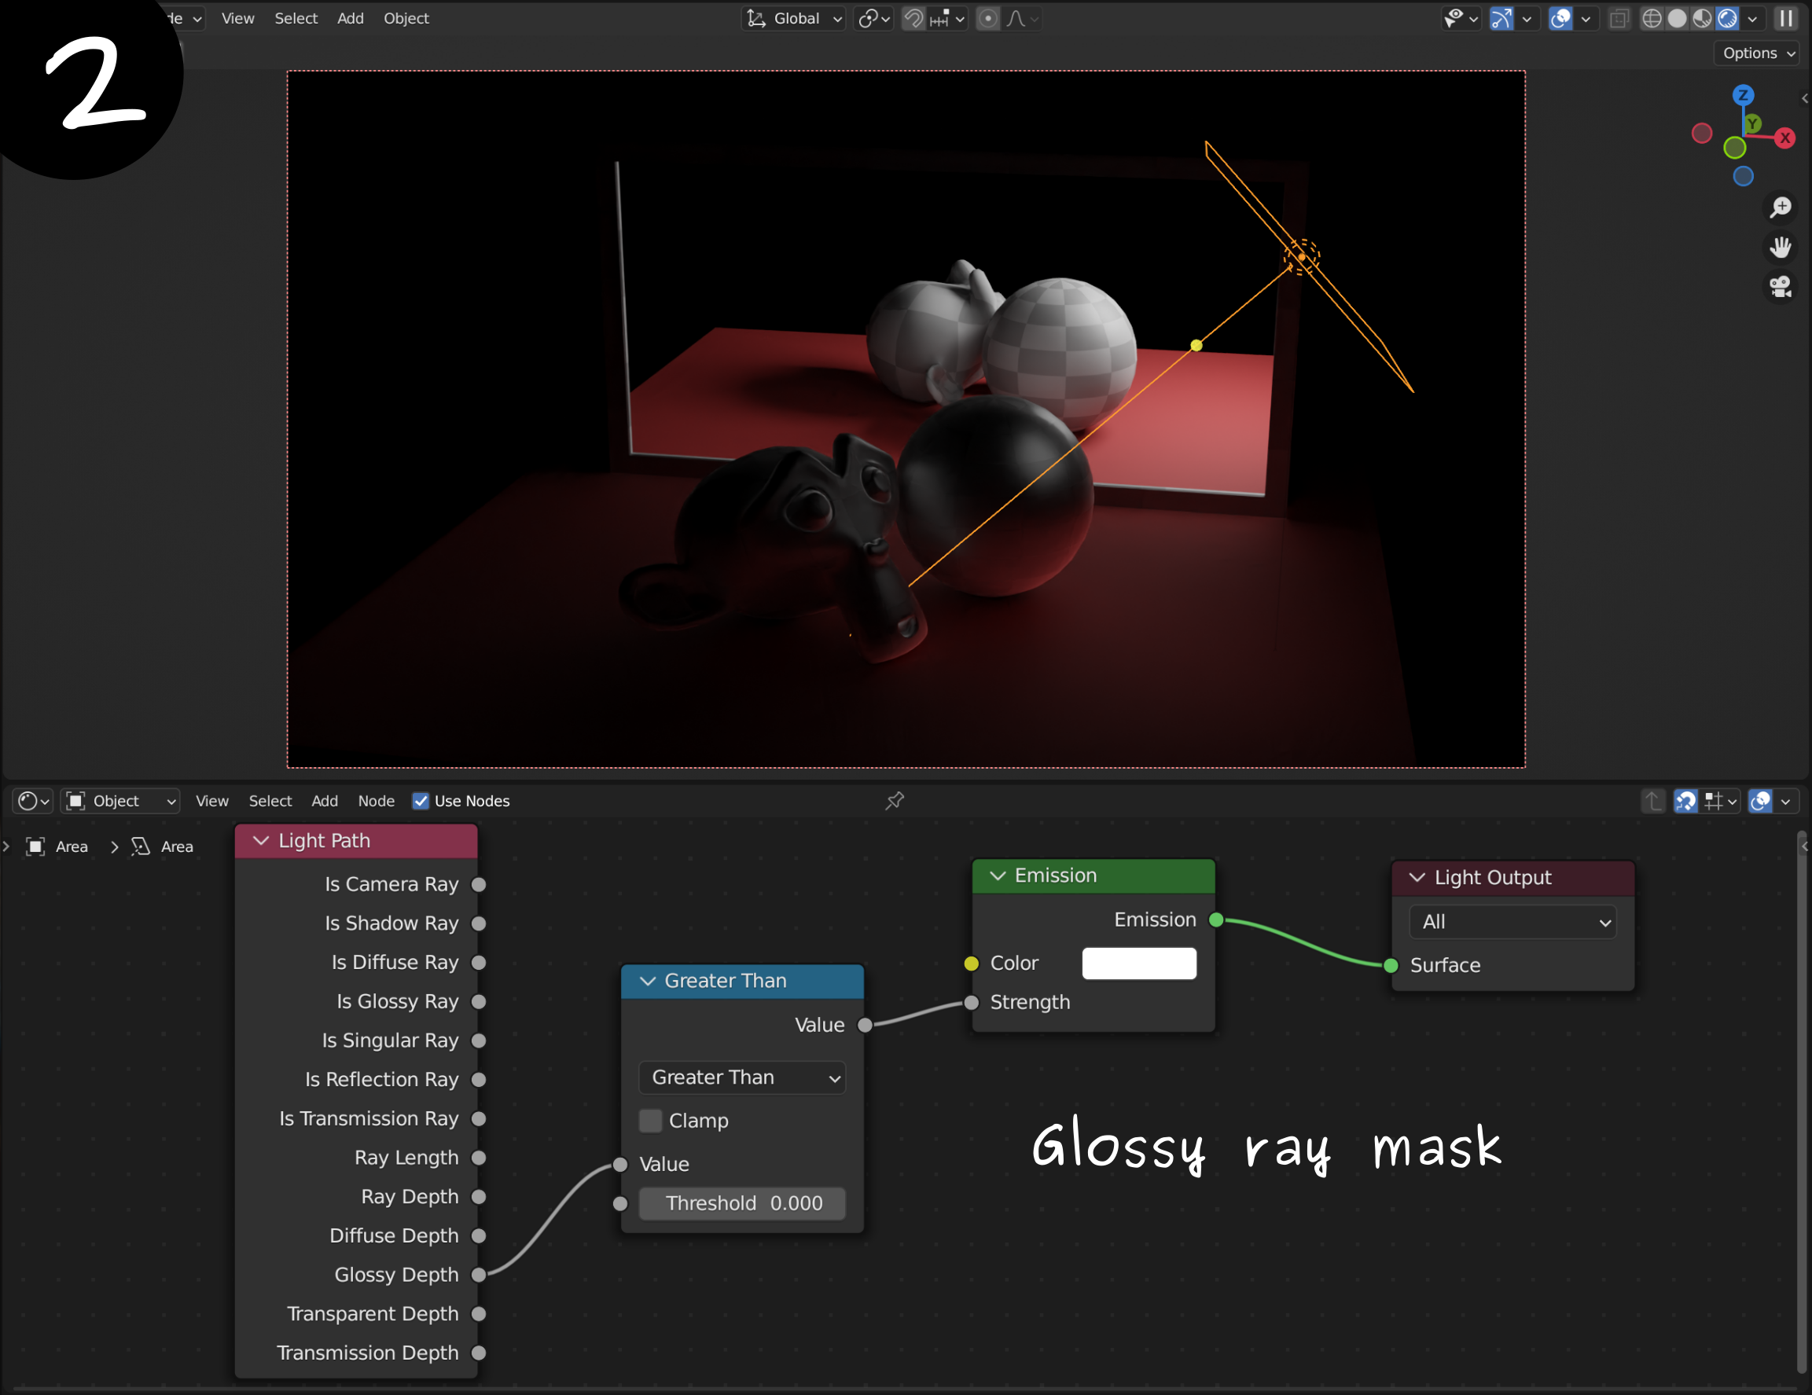Image resolution: width=1812 pixels, height=1395 pixels.
Task: Collapse the Greater Than node
Action: coord(647,980)
